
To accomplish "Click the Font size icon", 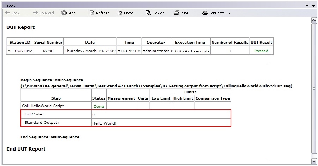I will point(205,13).
